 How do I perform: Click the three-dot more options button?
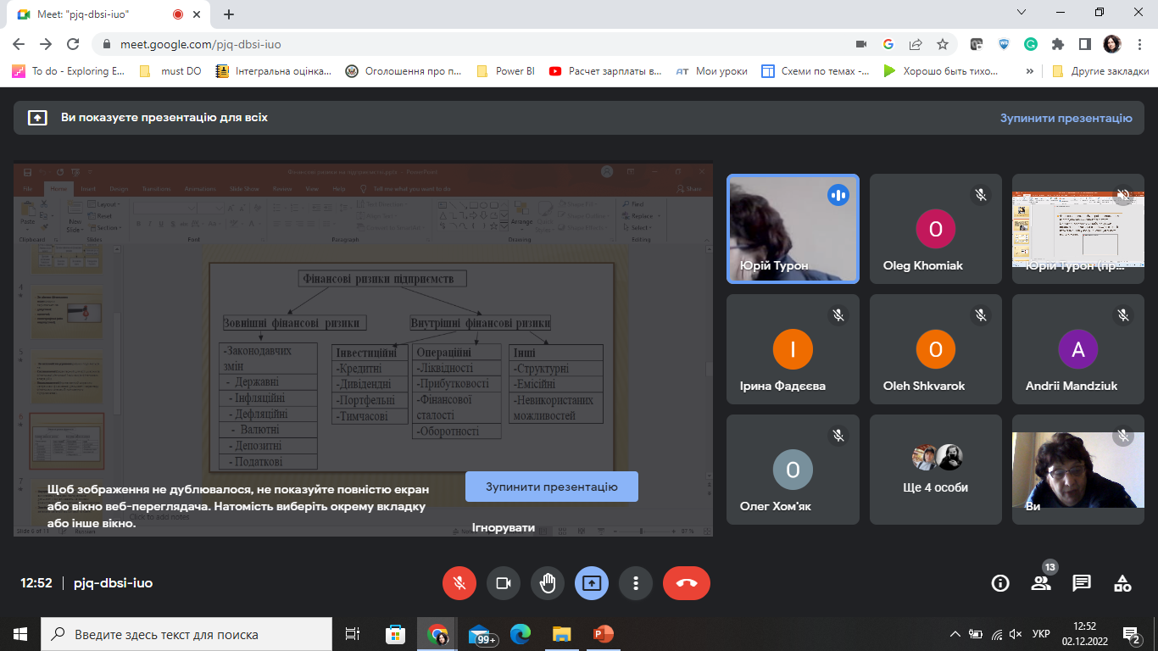635,583
